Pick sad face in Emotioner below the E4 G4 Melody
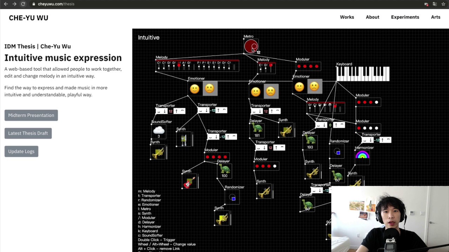Screen dimensions: 449x252 pyautogui.click(x=270, y=92)
